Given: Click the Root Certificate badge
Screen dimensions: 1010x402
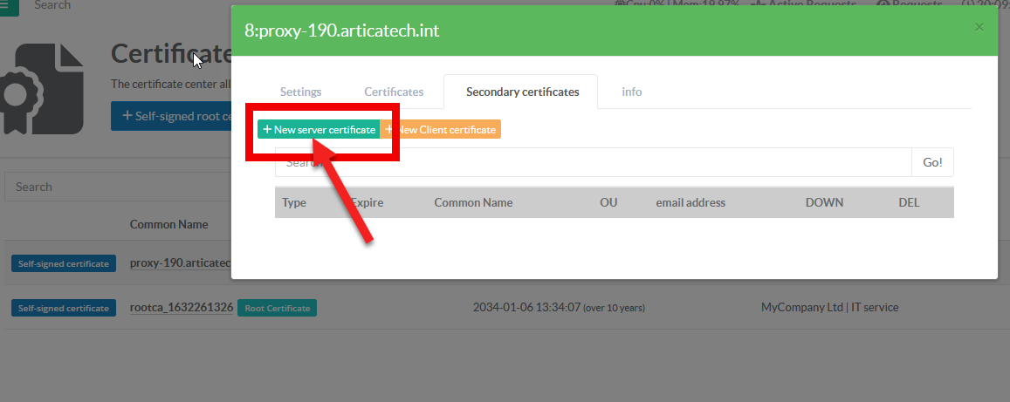Looking at the screenshot, I should tap(277, 308).
